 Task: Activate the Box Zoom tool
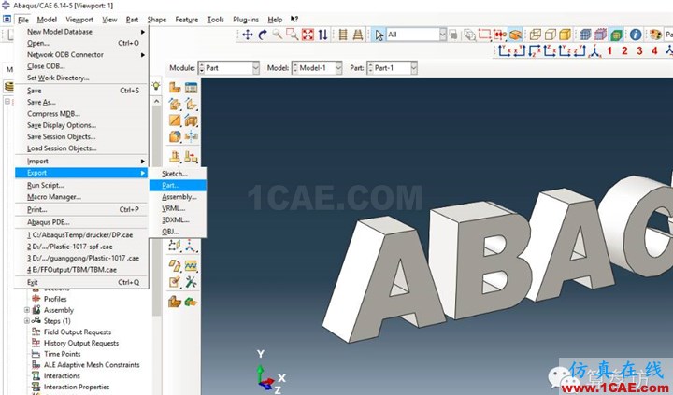[293, 35]
